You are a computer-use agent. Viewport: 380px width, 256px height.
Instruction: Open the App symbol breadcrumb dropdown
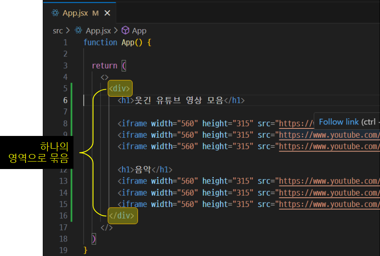pos(139,30)
